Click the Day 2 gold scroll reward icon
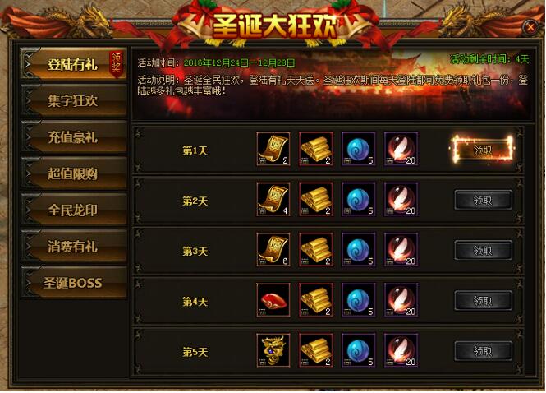The width and height of the screenshot is (546, 393). (x=273, y=199)
